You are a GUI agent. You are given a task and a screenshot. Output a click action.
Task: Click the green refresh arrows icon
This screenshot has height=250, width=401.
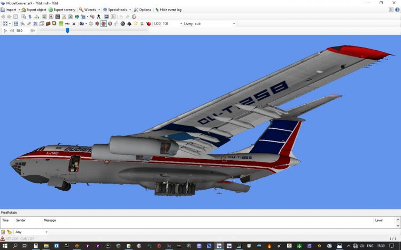(x=142, y=24)
